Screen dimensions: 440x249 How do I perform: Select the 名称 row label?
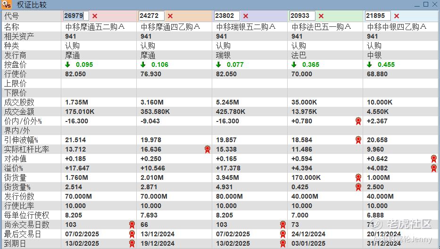tap(11, 27)
